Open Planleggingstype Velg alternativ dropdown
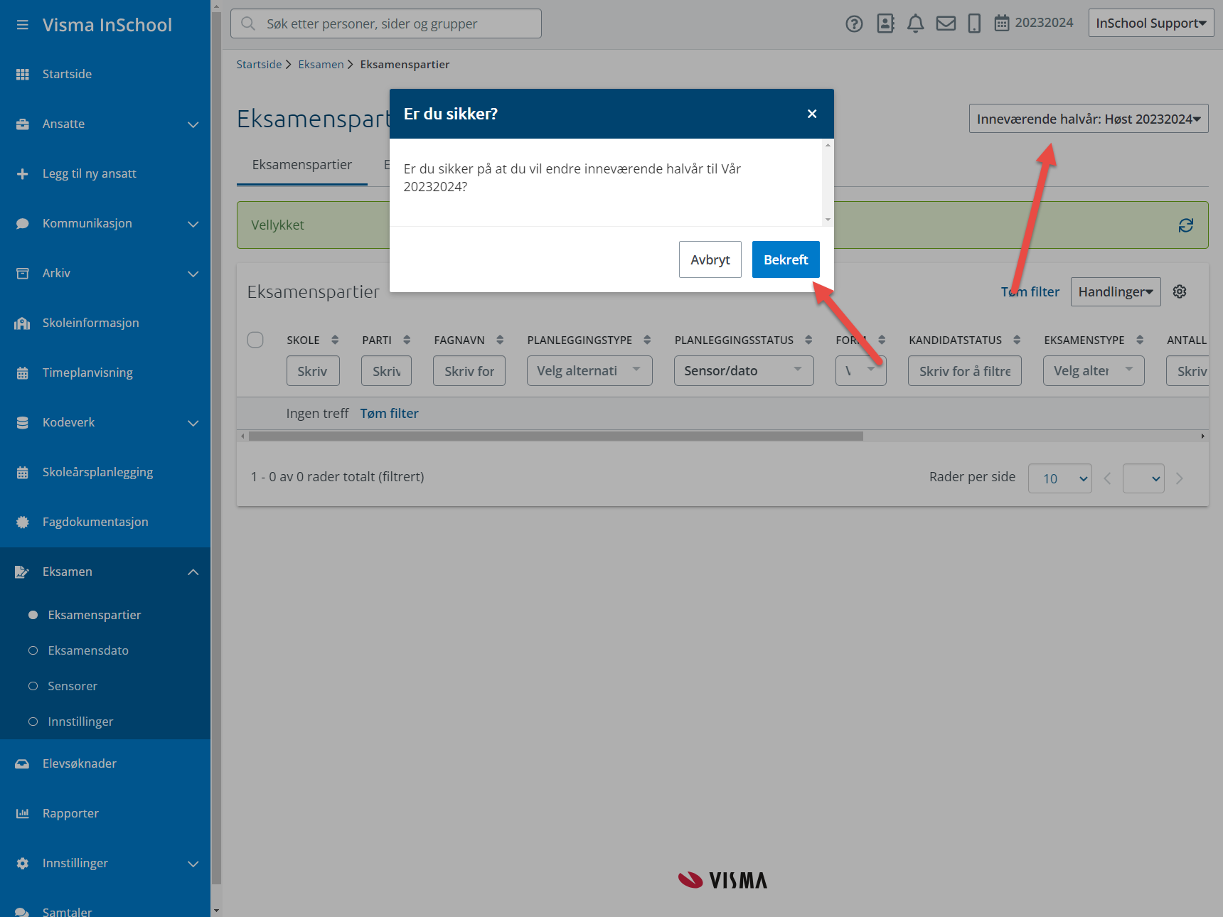The height and width of the screenshot is (917, 1223). [589, 370]
